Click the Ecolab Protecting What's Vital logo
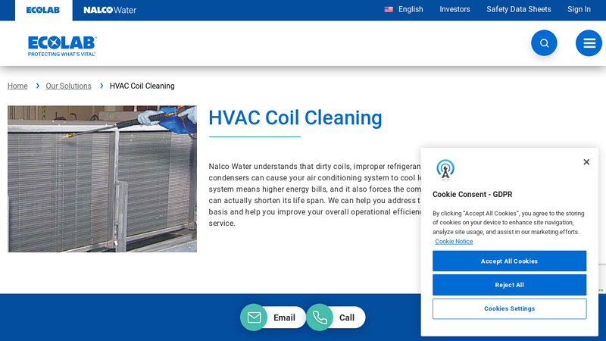The image size is (606, 341). [x=62, y=46]
